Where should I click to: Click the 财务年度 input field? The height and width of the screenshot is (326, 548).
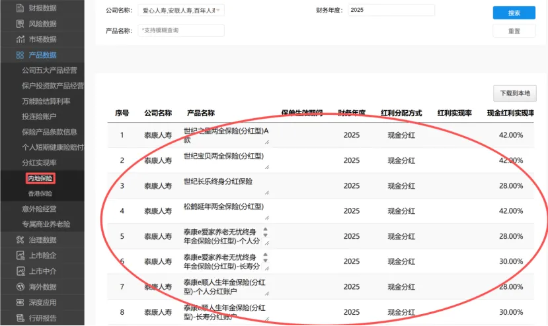pyautogui.click(x=391, y=10)
